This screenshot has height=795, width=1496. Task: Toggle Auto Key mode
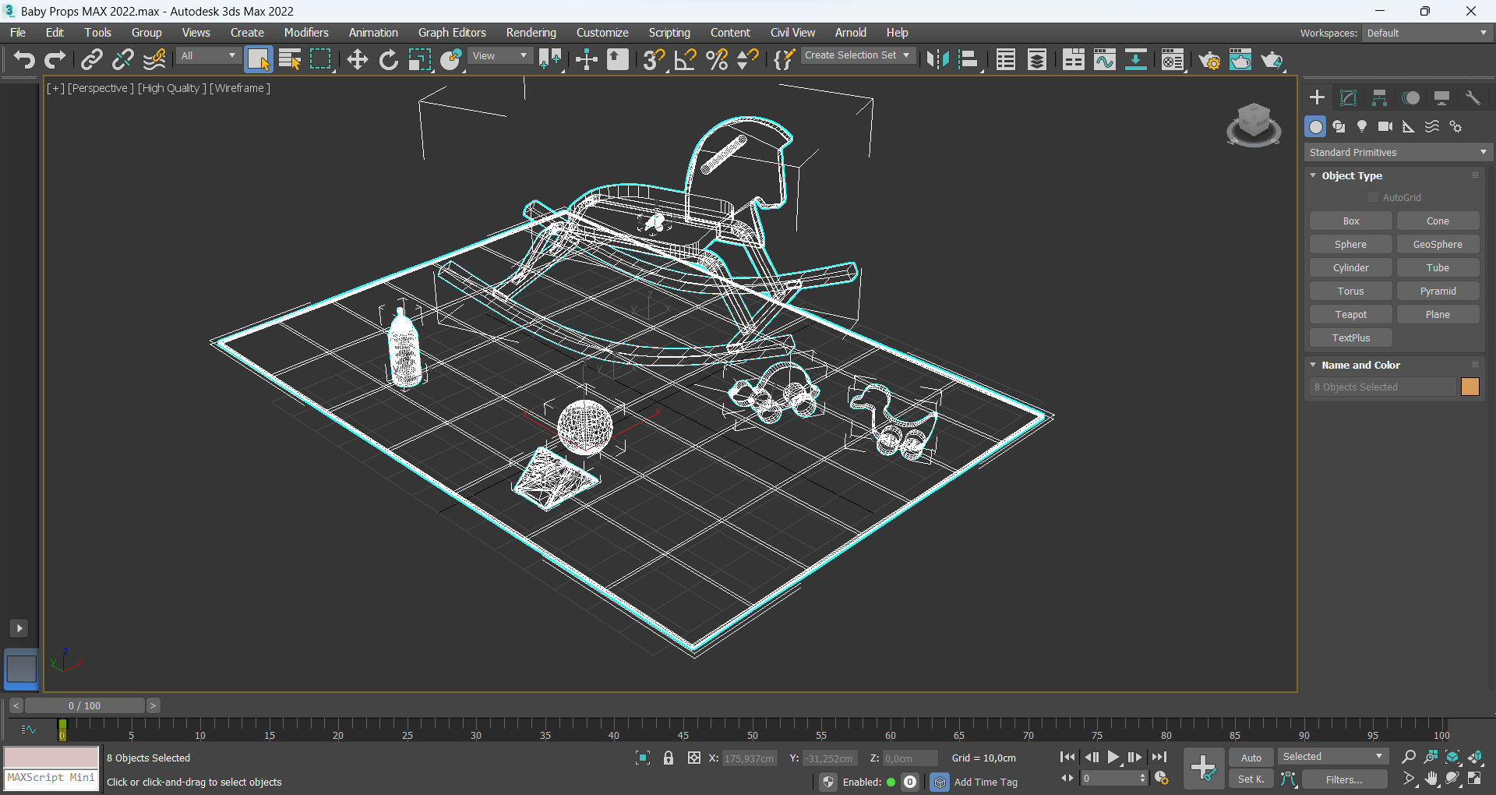pyautogui.click(x=1251, y=758)
